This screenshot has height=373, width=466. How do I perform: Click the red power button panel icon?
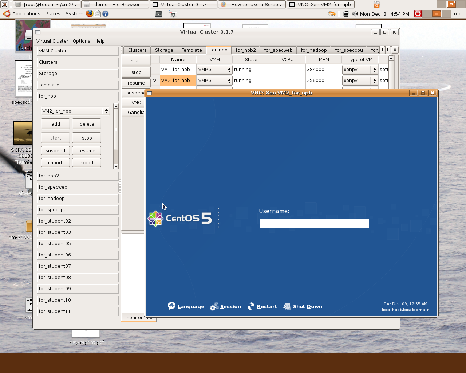tap(418, 14)
